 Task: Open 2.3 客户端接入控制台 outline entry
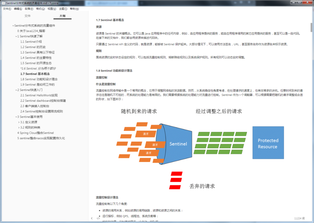(35, 106)
